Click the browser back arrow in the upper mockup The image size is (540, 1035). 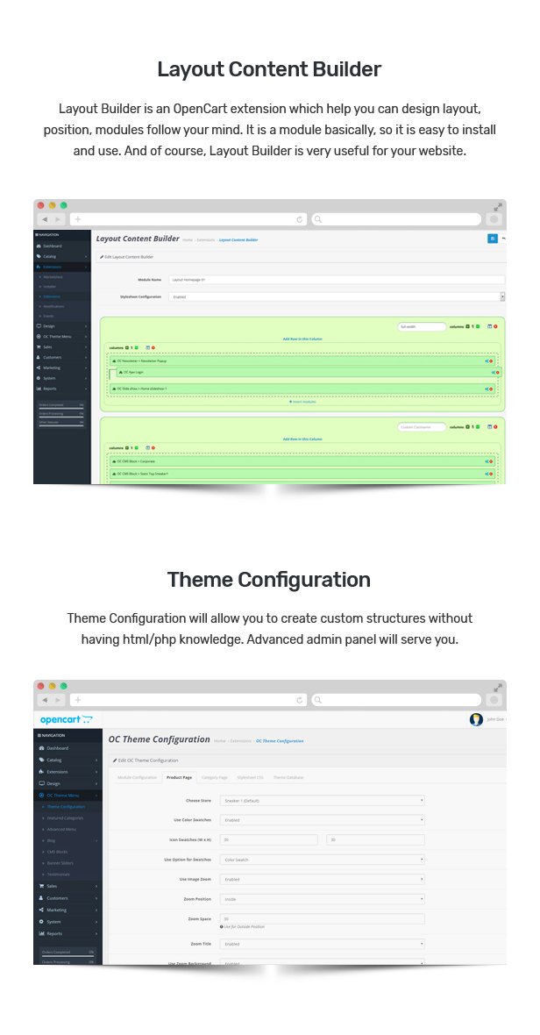pos(45,219)
